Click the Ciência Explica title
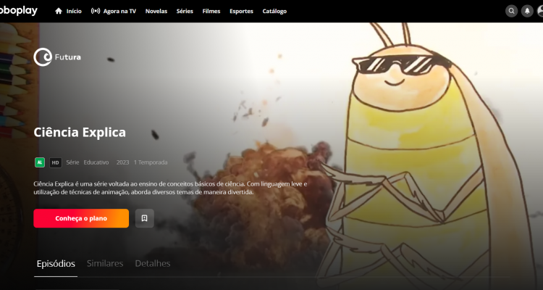 pyautogui.click(x=80, y=132)
